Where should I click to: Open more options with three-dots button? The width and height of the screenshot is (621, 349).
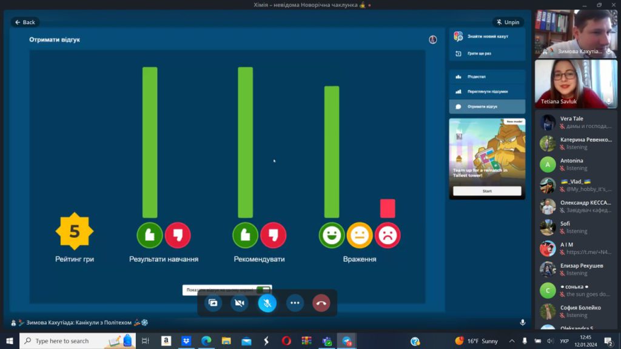click(x=295, y=302)
